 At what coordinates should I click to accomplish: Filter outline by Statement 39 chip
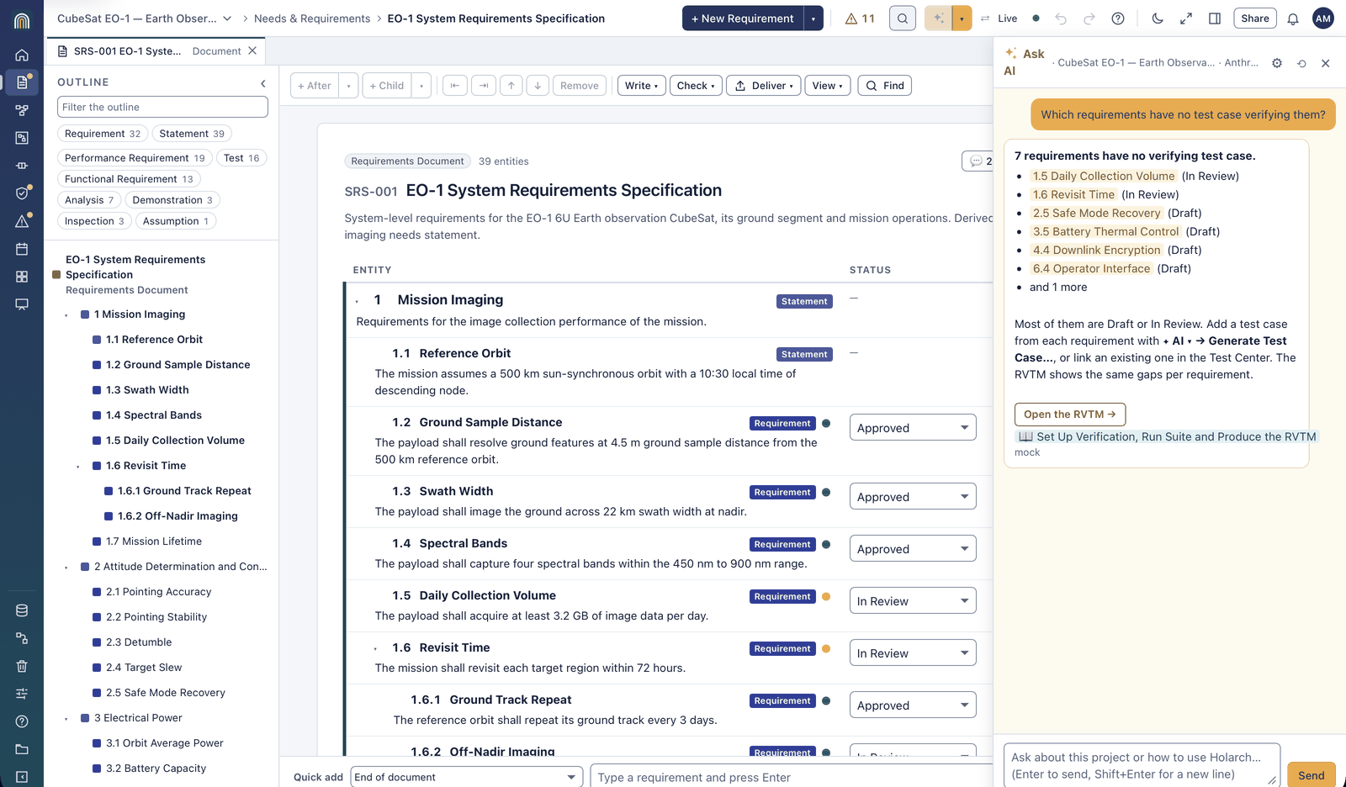click(192, 134)
